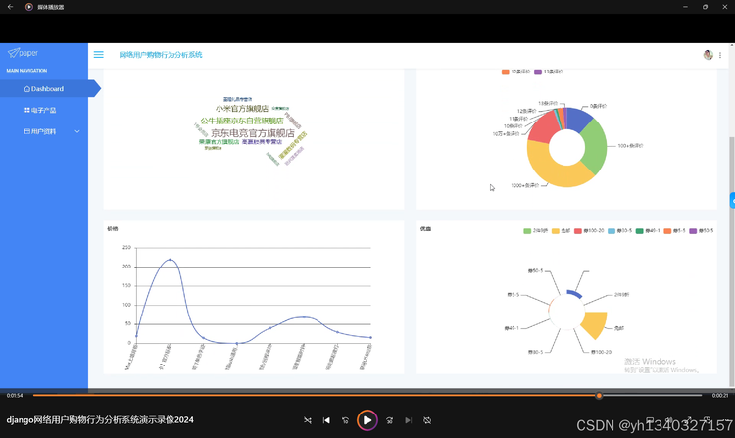Toggle shuffle playback mode
Viewport: 735px width, 438px height.
tap(308, 420)
